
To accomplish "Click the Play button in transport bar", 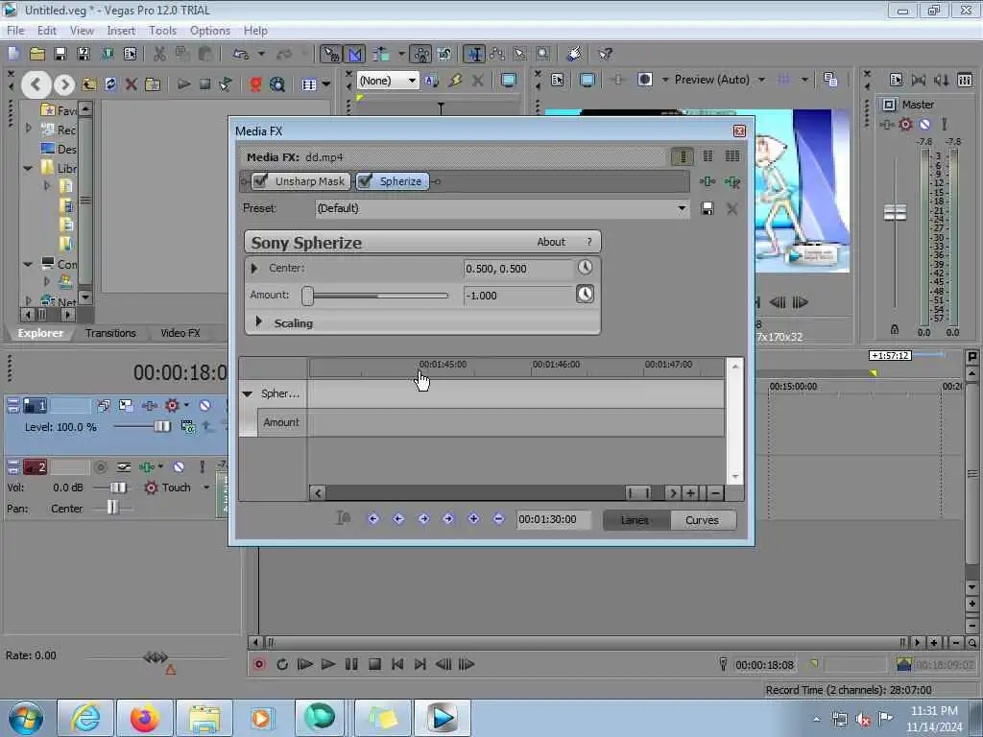I will [328, 664].
